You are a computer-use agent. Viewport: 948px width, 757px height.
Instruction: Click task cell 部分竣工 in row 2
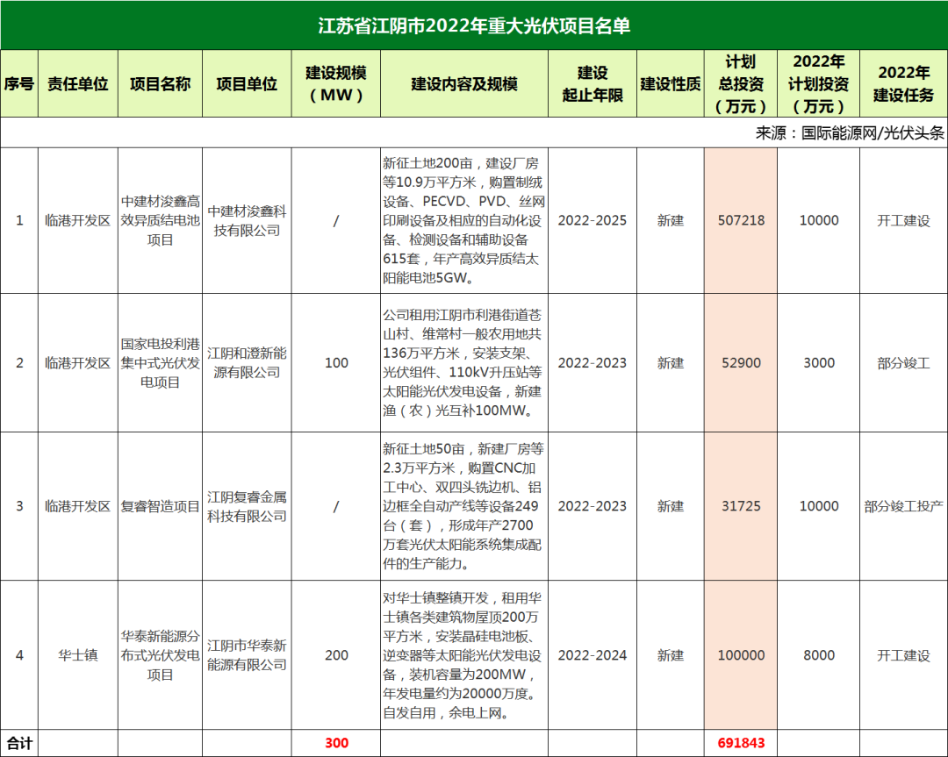903,363
